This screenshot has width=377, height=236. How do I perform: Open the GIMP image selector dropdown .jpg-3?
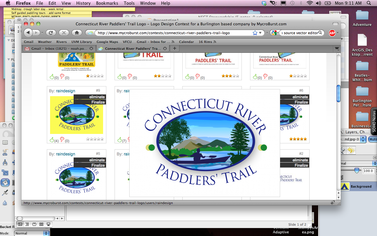click(353, 139)
